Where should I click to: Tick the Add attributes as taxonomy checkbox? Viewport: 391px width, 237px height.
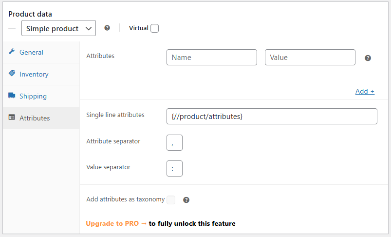[171, 200]
